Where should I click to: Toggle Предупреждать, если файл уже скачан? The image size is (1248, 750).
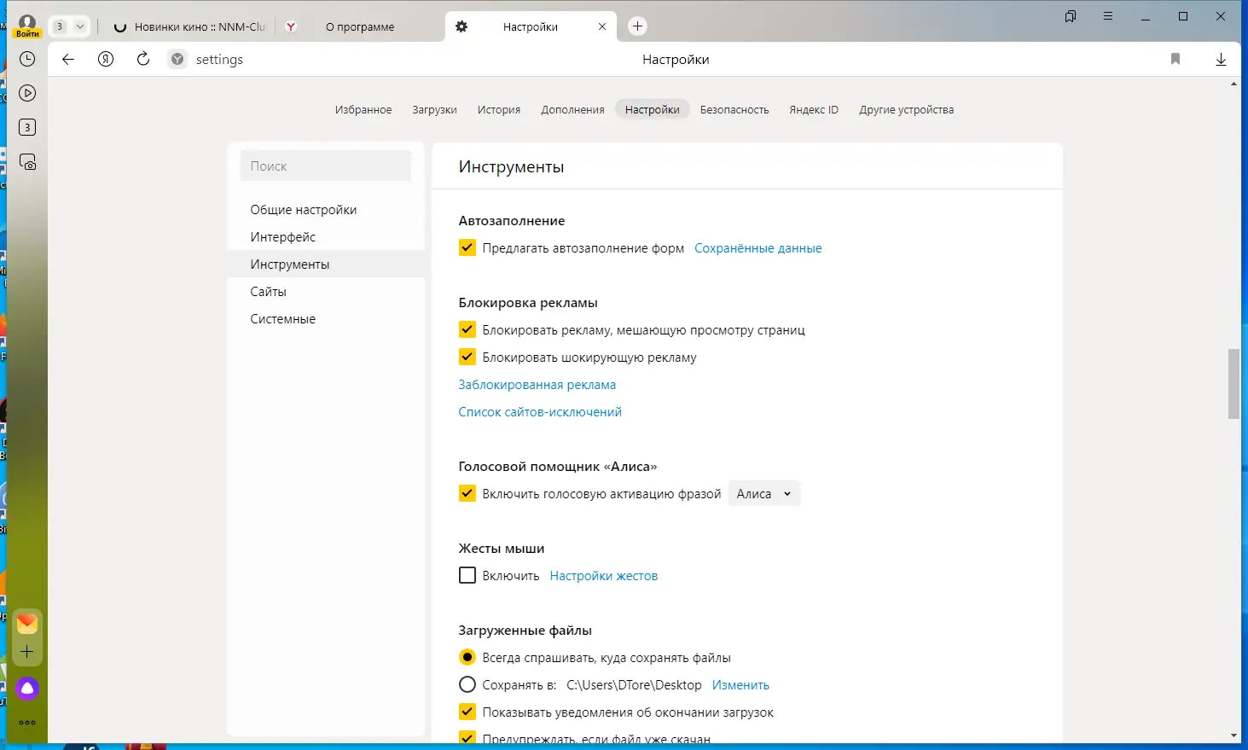point(467,739)
